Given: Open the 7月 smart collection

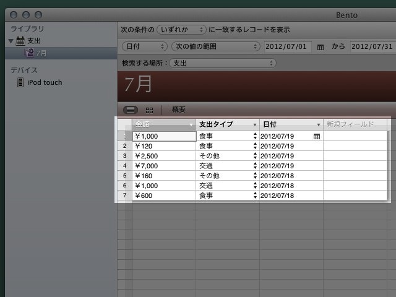Looking at the screenshot, I should pos(41,53).
